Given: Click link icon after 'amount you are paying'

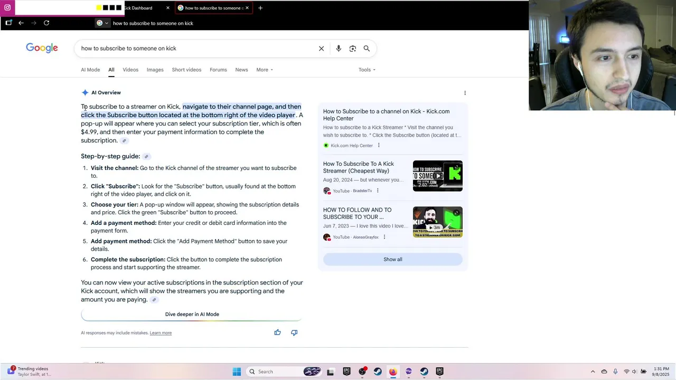Looking at the screenshot, I should click(154, 300).
